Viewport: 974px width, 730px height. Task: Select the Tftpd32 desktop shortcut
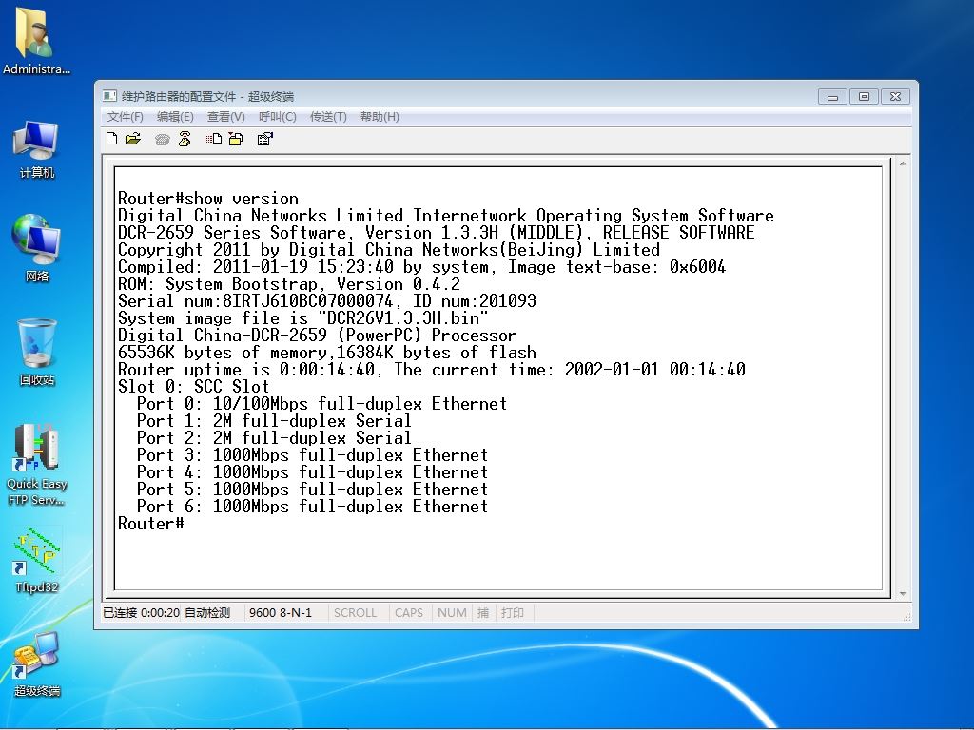coord(37,561)
